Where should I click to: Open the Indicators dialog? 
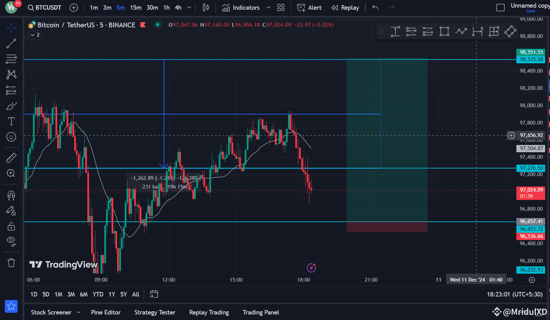[241, 8]
